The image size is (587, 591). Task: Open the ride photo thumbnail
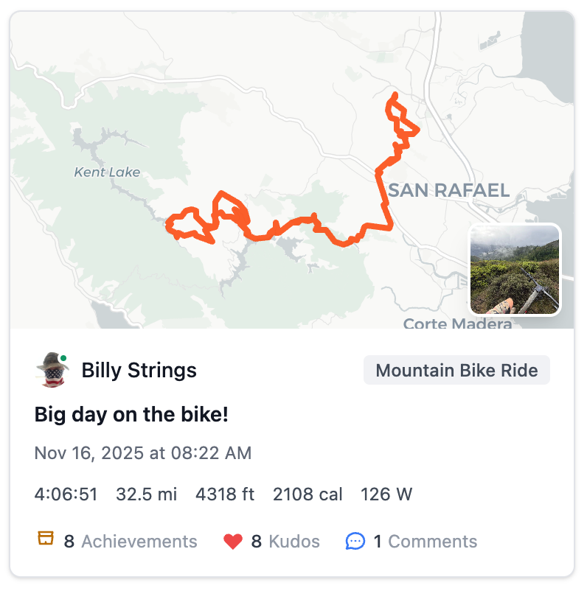pos(515,270)
